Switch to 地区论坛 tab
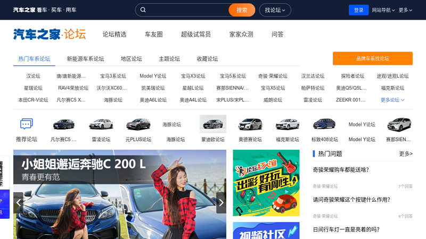 coord(131,59)
